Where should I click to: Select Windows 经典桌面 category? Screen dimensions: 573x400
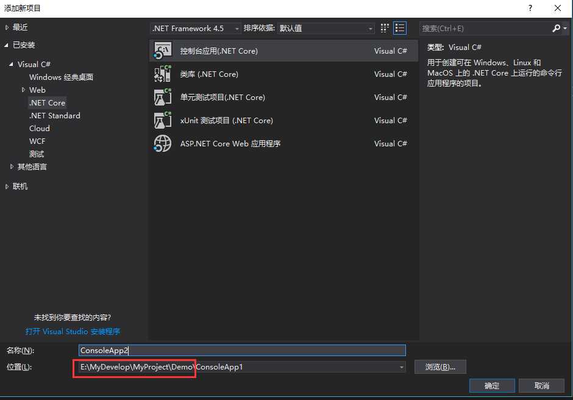[61, 77]
